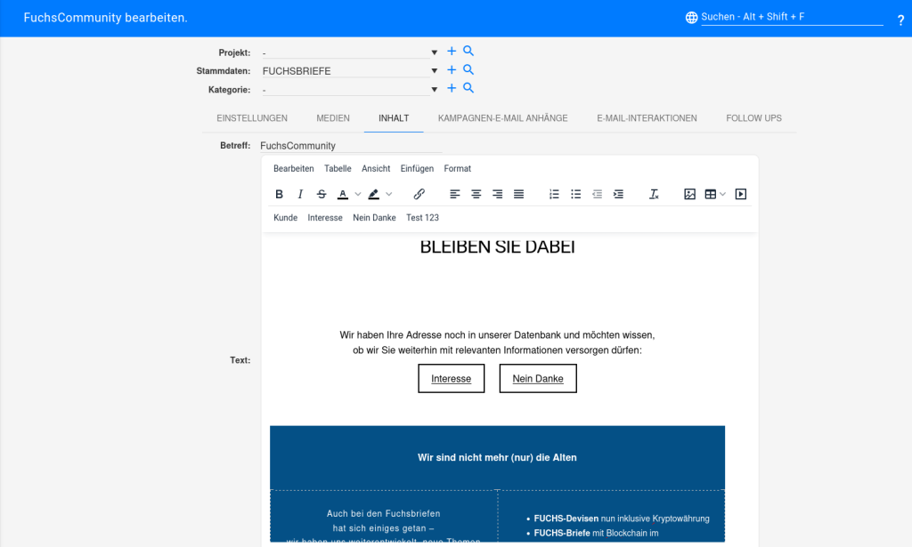Viewport: 912px width, 547px height.
Task: Click the bullet text 'FUCHS-Briefe mit Blockchain im'
Action: pos(596,533)
